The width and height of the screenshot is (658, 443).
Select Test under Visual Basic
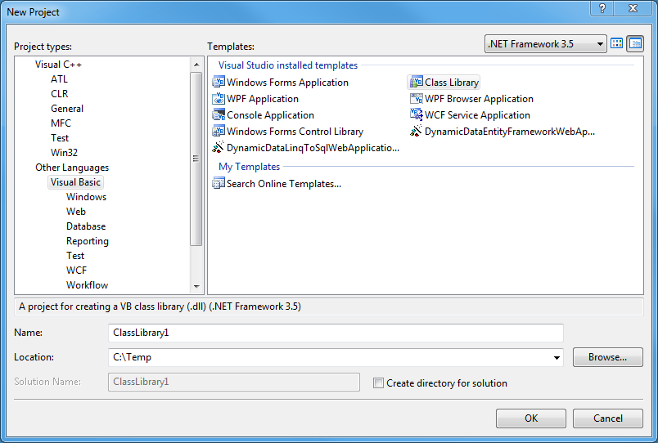75,256
